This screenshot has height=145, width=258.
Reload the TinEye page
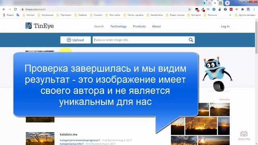pyautogui.click(x=15, y=9)
